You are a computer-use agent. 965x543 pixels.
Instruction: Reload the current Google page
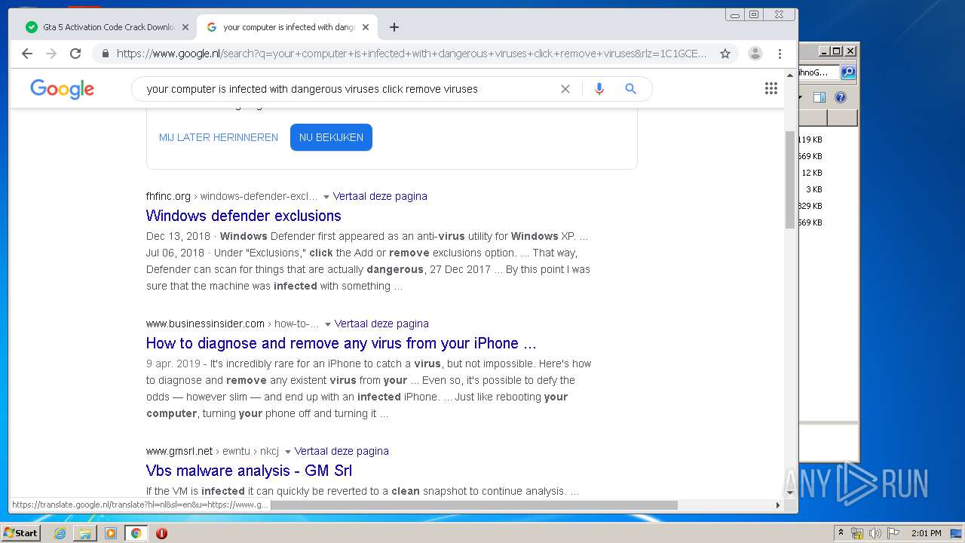pos(75,54)
